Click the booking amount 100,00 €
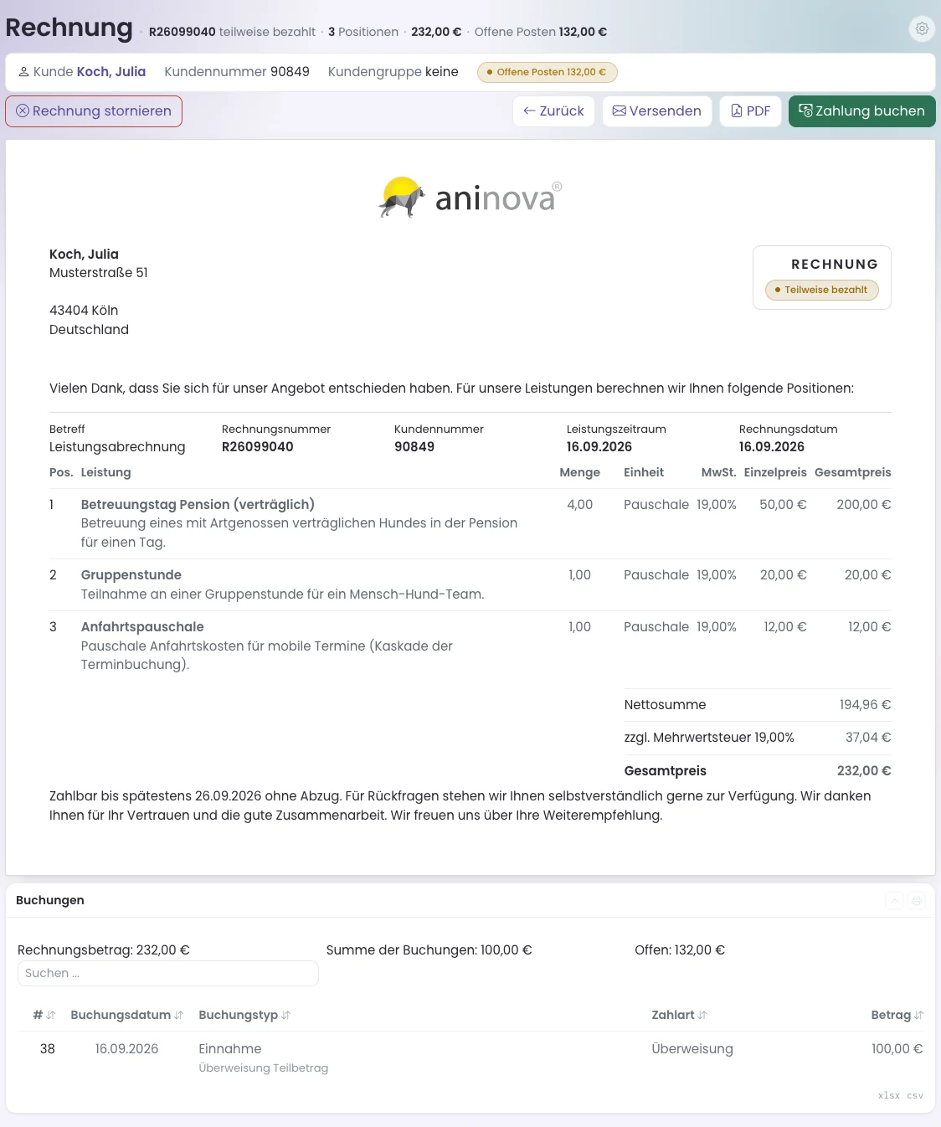Screen dimensions: 941x1127 tap(897, 1049)
